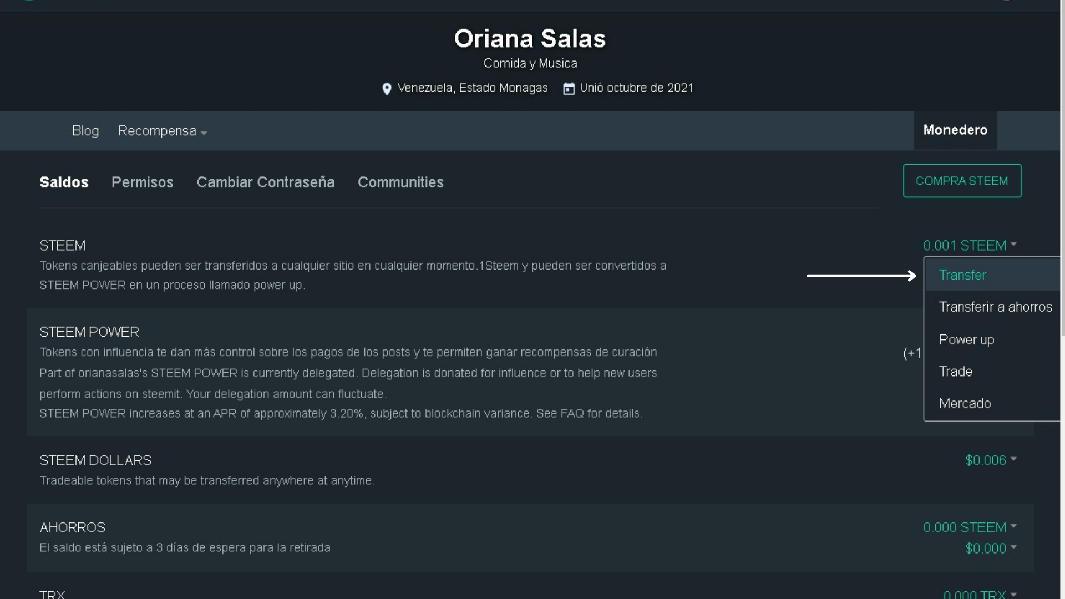Select Trade in the dropdown

click(955, 372)
